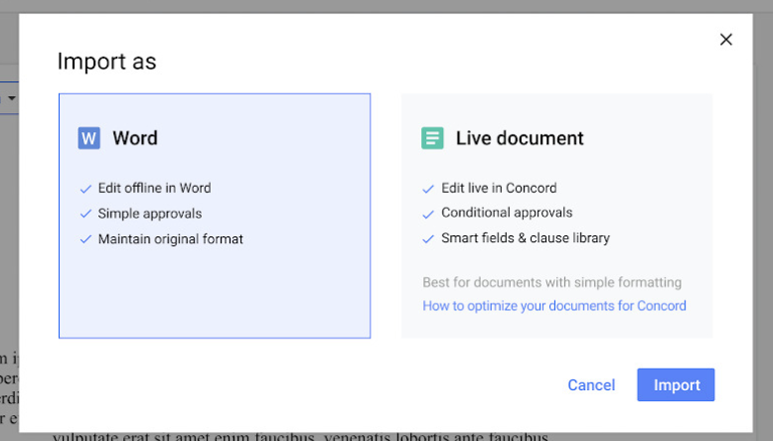Viewport: 773px width, 441px height.
Task: Click the checkmark beside Conditional approvals
Action: pyautogui.click(x=428, y=214)
